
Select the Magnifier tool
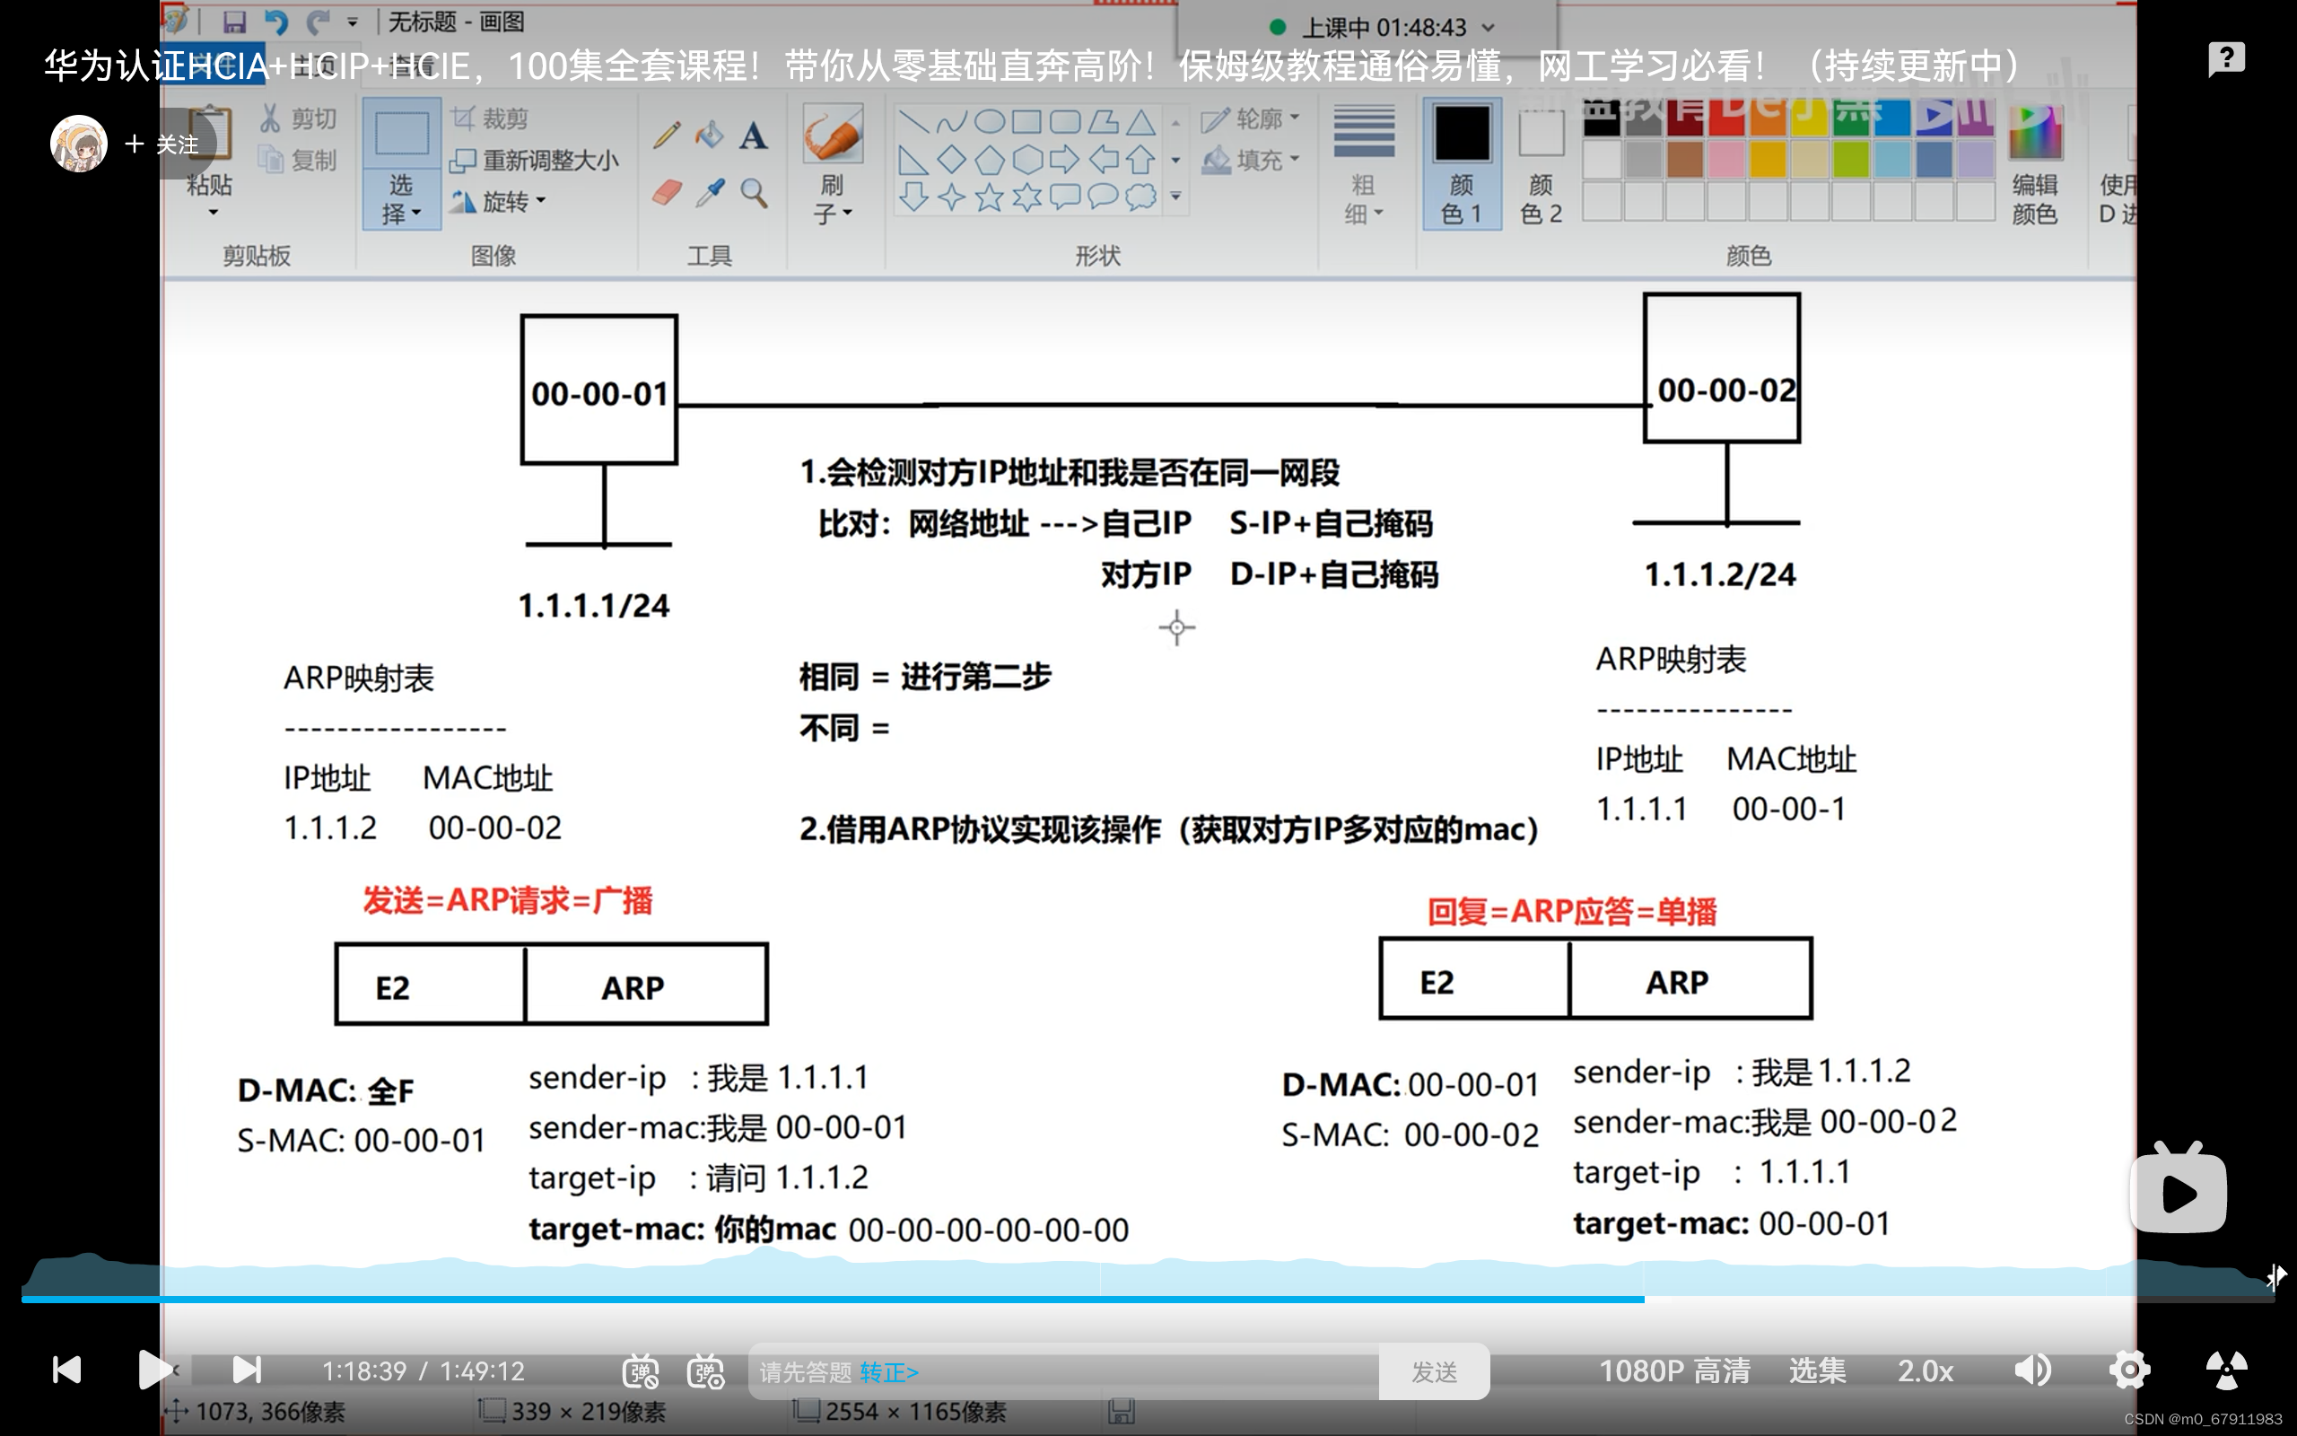coord(755,193)
